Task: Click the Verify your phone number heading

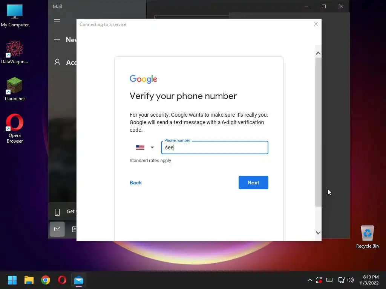Action: 183,96
